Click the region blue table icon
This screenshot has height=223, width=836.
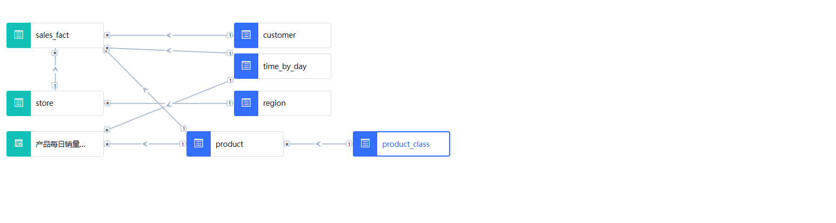[246, 103]
